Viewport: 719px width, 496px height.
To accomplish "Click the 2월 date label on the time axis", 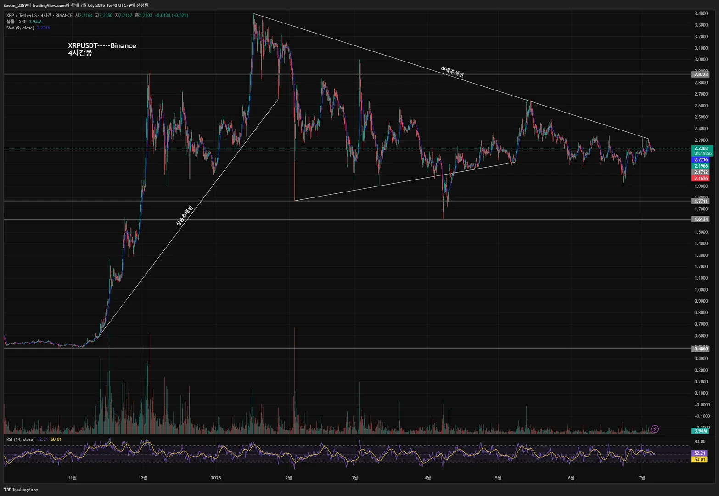I will [288, 478].
